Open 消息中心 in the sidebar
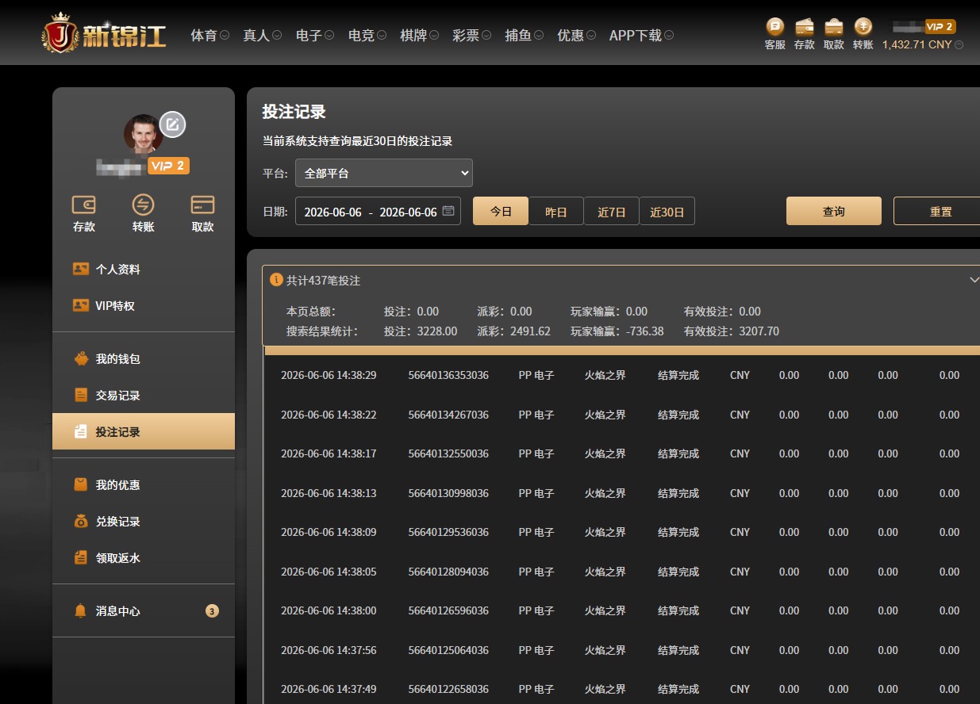This screenshot has height=704, width=980. (x=144, y=611)
